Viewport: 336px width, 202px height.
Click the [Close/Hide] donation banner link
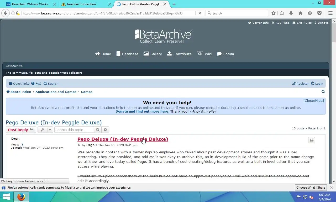click(x=314, y=100)
